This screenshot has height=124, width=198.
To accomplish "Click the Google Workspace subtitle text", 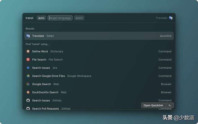I will click(79, 76).
